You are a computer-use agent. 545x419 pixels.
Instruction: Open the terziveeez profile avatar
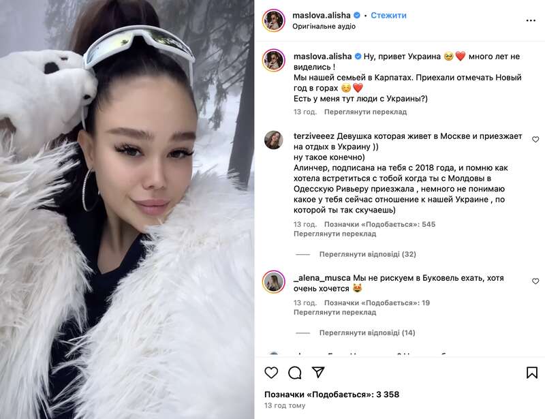[x=274, y=140]
